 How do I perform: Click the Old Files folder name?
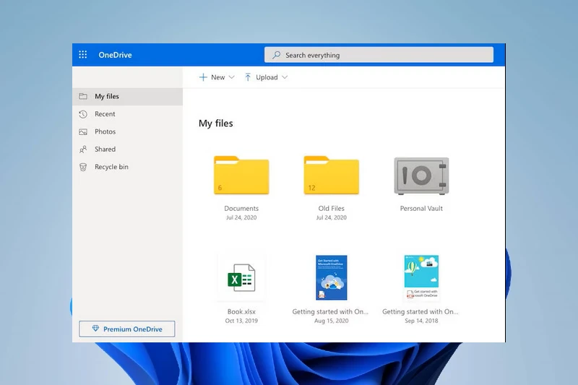coord(332,208)
